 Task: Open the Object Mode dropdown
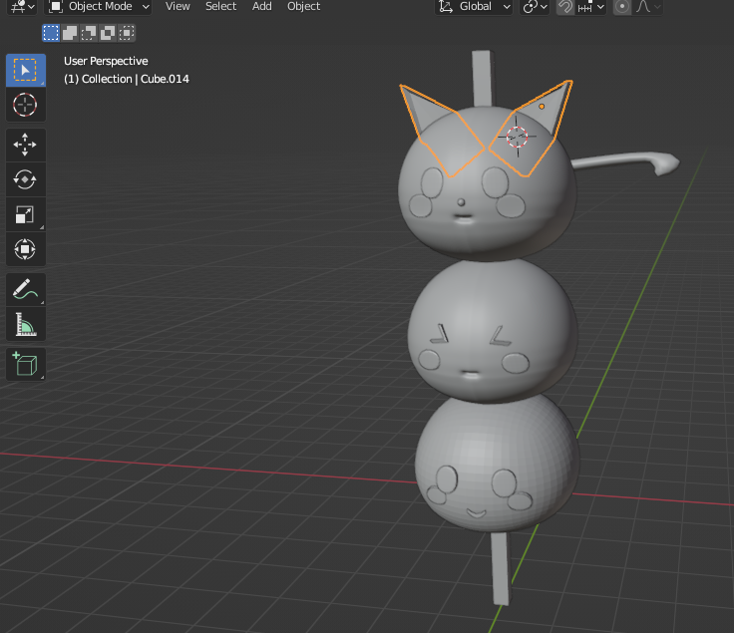tap(98, 7)
